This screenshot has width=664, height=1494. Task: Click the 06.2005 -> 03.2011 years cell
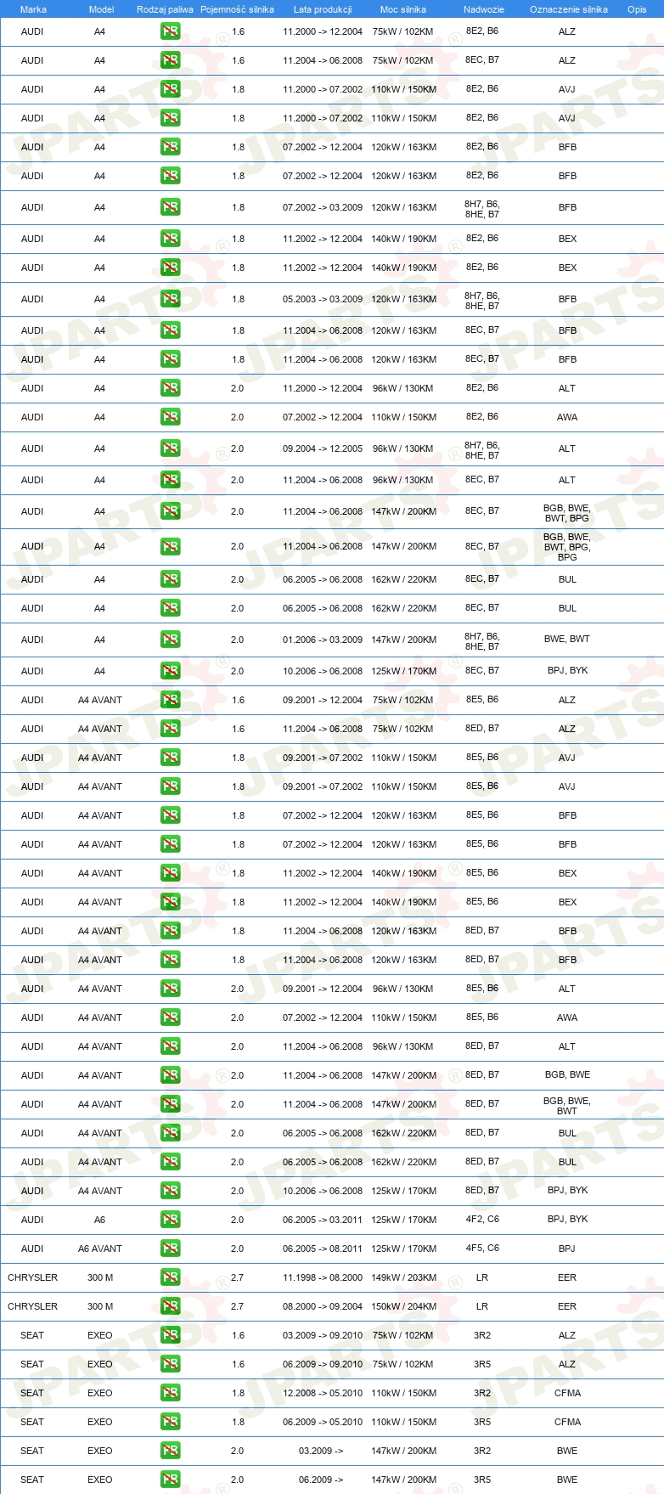coord(323,1220)
